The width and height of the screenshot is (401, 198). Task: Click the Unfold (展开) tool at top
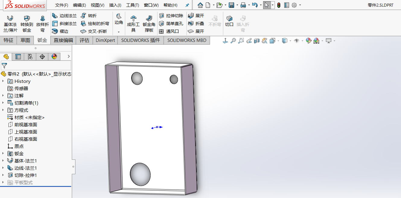196,16
